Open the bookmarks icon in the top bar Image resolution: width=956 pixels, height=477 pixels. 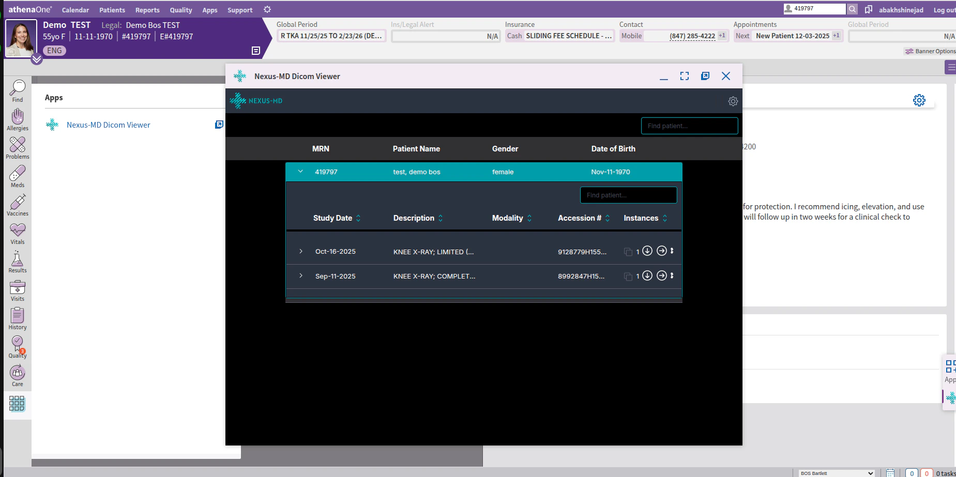[868, 9]
